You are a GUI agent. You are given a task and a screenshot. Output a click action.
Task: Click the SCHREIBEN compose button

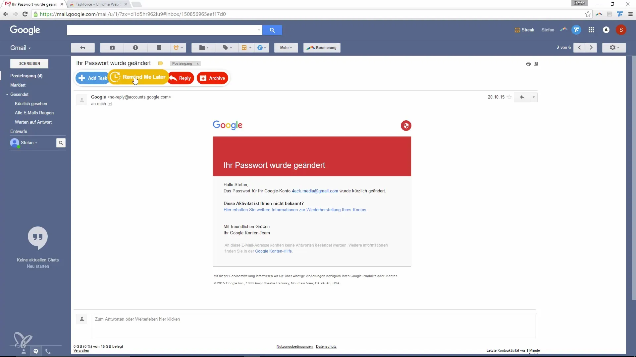(29, 63)
